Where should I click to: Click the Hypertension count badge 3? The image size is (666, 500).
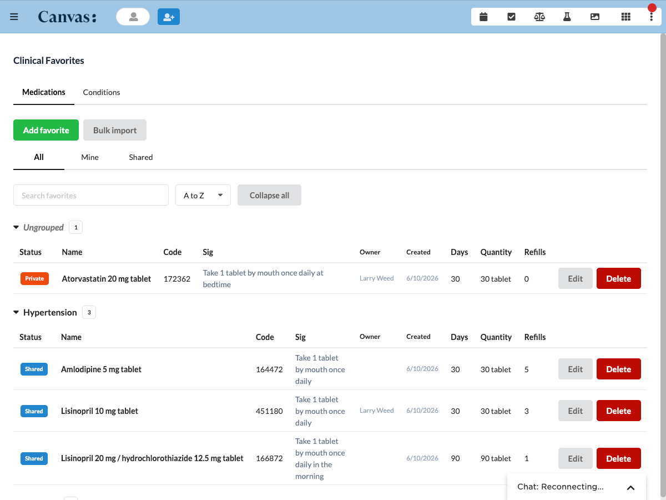89,312
